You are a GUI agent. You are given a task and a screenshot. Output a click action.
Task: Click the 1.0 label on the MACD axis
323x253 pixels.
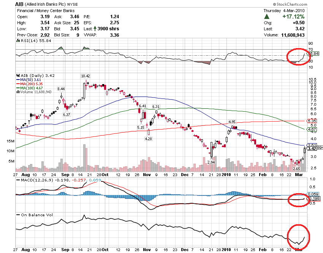pyautogui.click(x=312, y=179)
